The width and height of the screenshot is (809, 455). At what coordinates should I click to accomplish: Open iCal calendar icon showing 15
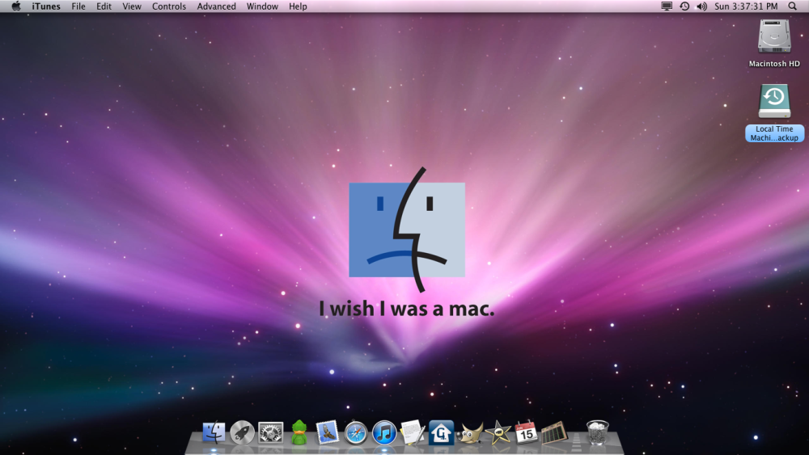click(x=527, y=432)
